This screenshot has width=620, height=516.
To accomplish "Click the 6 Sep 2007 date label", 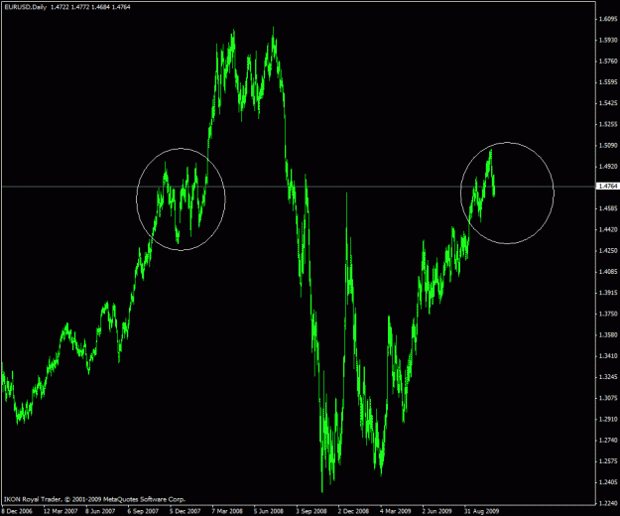I will (143, 511).
